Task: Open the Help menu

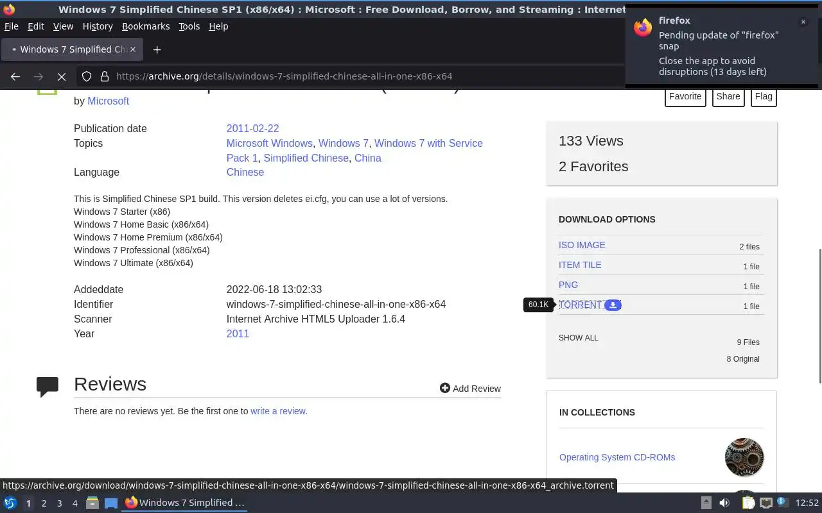Action: pos(218,26)
